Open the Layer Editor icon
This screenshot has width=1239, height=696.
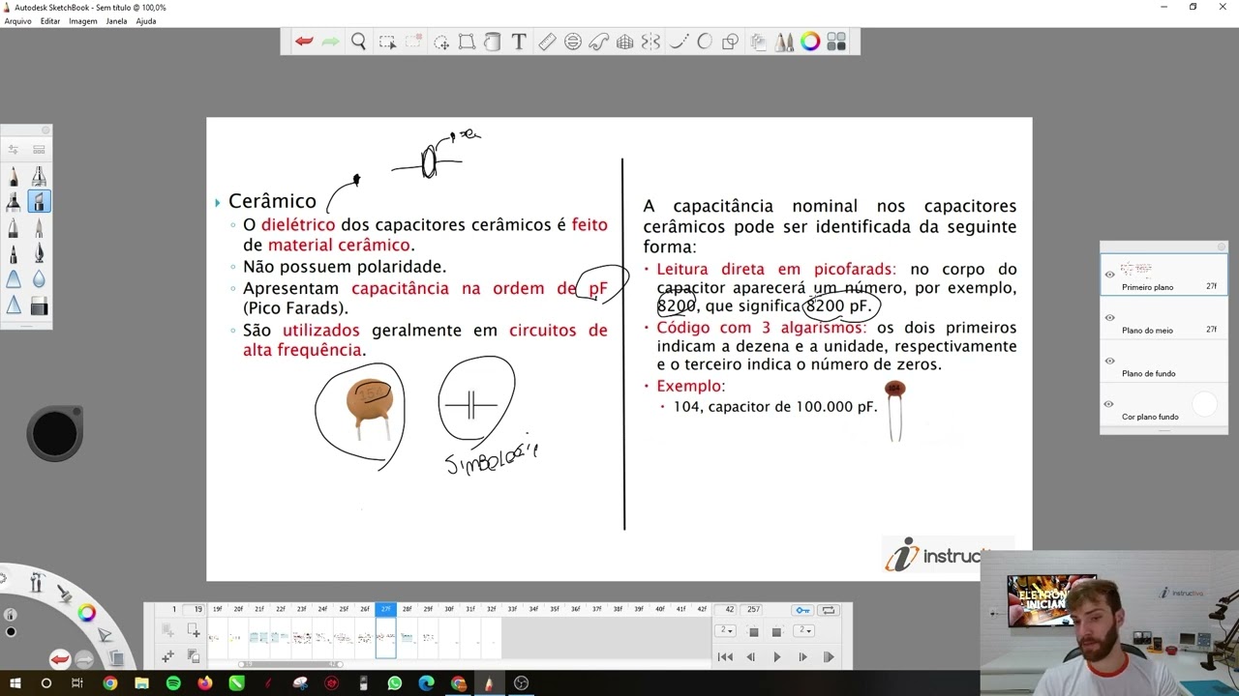pyautogui.click(x=758, y=42)
